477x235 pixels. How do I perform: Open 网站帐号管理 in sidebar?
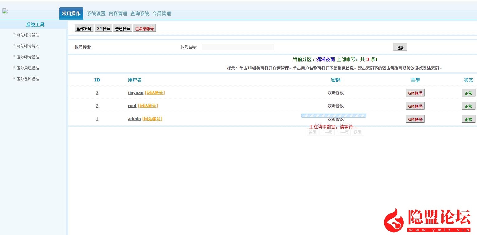pyautogui.click(x=28, y=35)
